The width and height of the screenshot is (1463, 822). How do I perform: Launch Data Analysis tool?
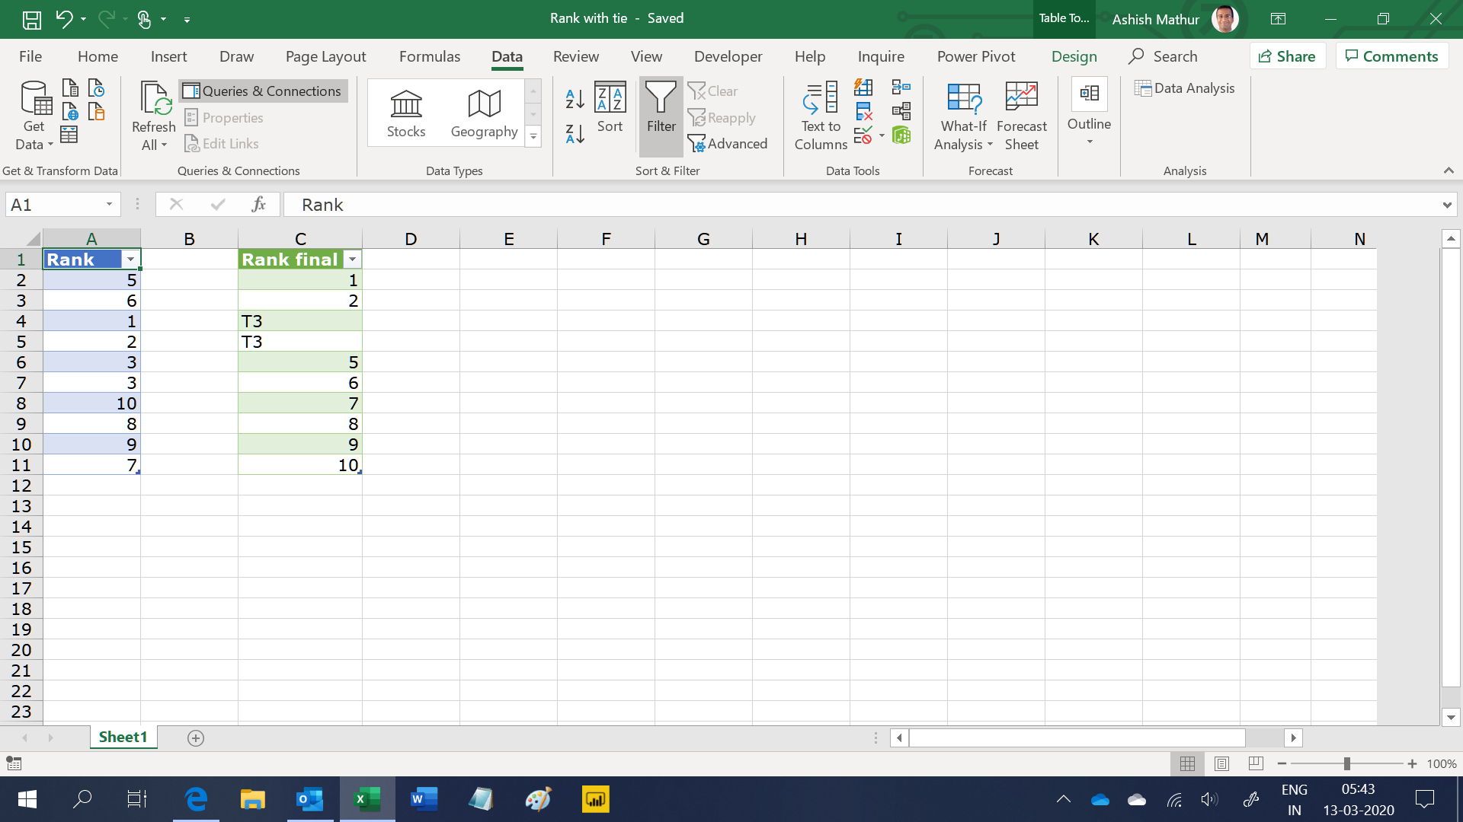point(1184,88)
